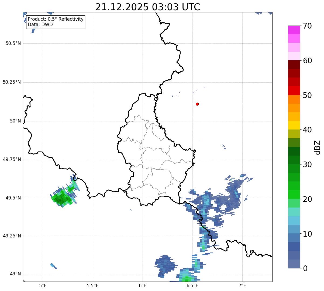Image resolution: width=324 pixels, height=291 pixels.
Task: Click the red location marker dot
Action: pos(197,104)
